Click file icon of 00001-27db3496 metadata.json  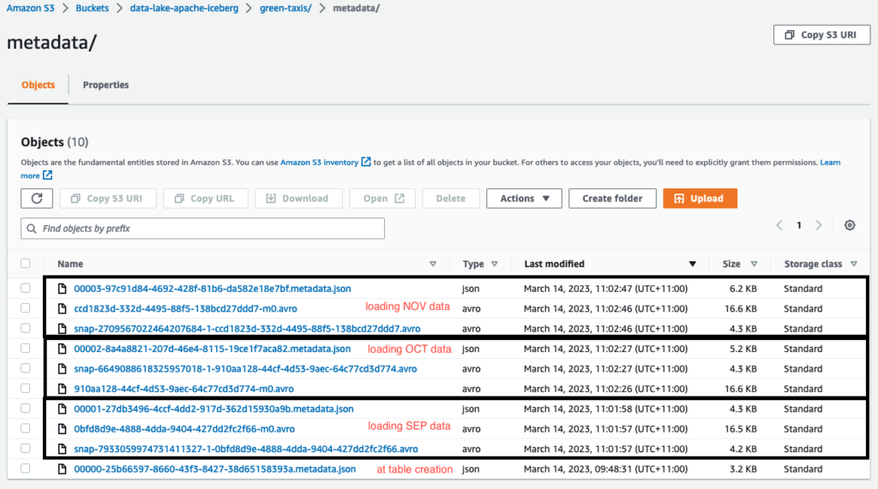pos(62,408)
